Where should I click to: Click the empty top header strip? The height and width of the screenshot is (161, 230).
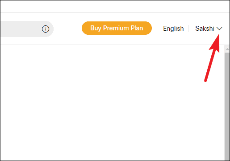pyautogui.click(x=115, y=7)
